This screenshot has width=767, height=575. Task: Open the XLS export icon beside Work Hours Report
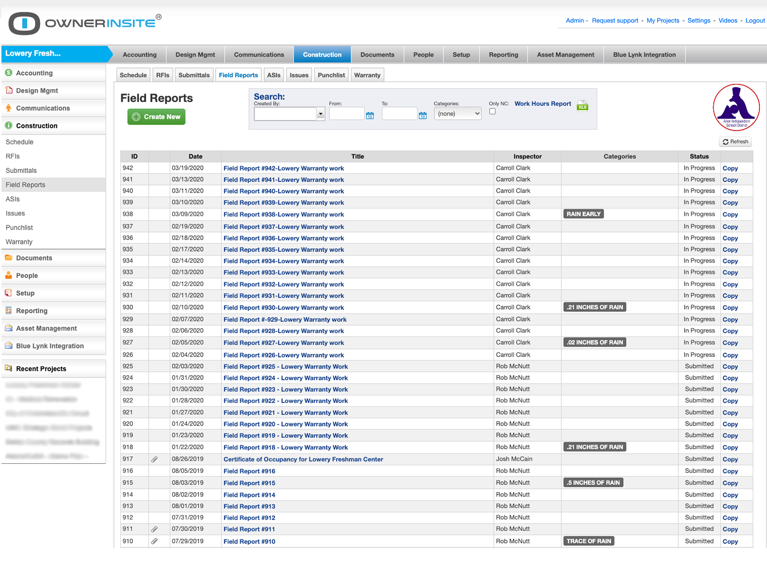[x=582, y=106]
